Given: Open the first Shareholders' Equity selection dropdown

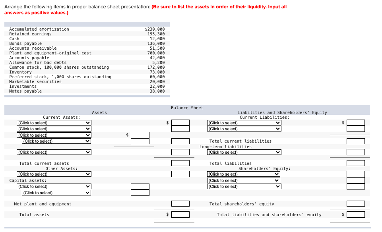Looking at the screenshot, I should coord(244,174).
